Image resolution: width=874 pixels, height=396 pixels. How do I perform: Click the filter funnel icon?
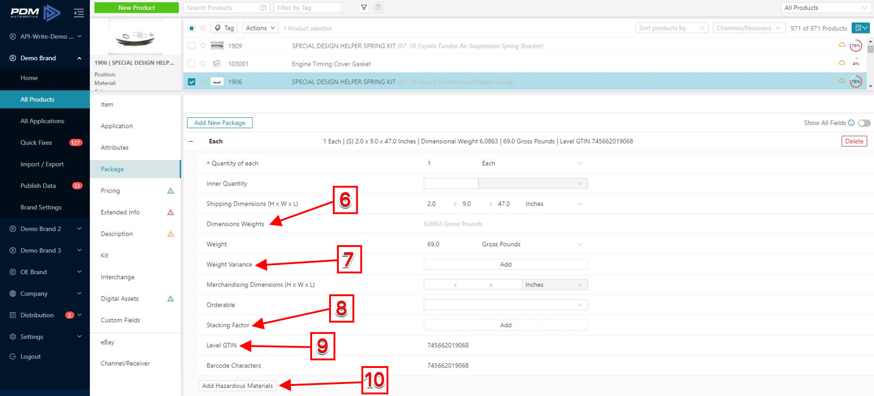click(364, 7)
